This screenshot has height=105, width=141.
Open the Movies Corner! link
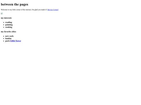[53, 10]
